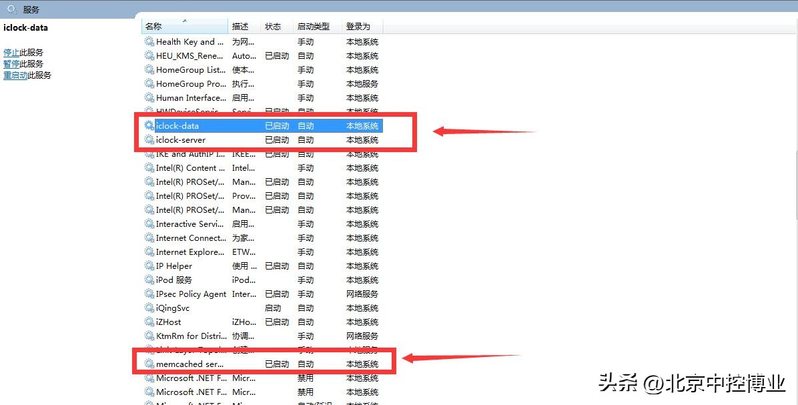
Task: Click gear icon beside iQingSvc service
Action: pos(149,308)
